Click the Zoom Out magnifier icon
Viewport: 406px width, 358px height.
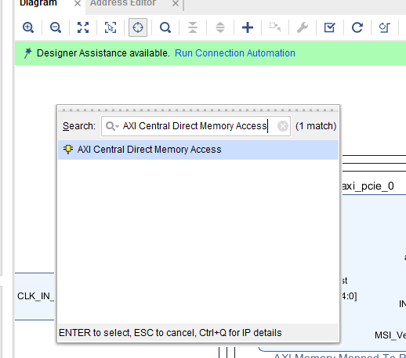coord(56,27)
